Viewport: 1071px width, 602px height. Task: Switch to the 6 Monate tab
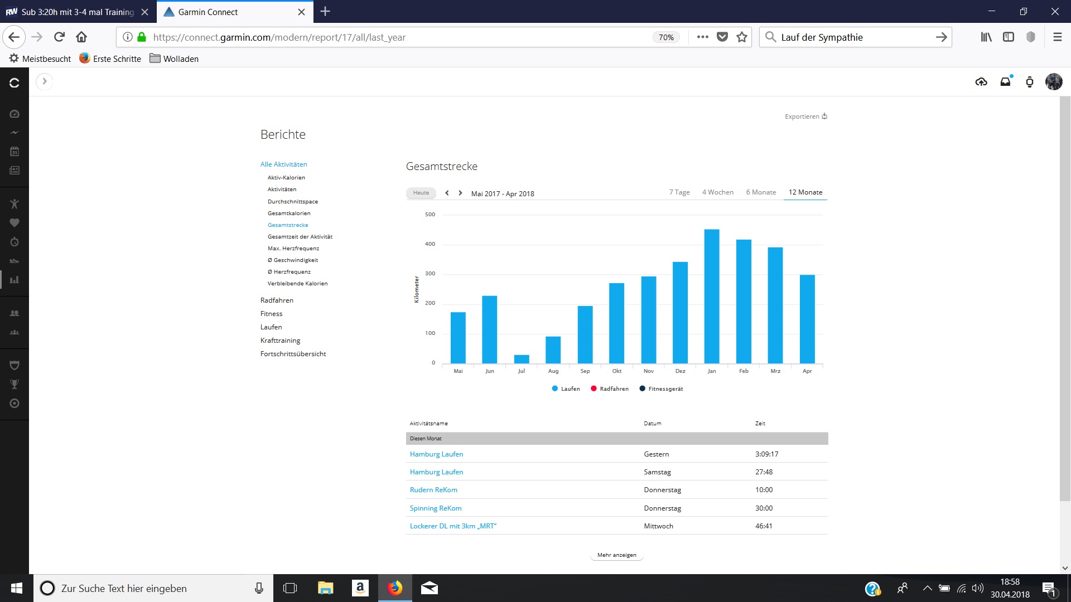[x=761, y=192]
